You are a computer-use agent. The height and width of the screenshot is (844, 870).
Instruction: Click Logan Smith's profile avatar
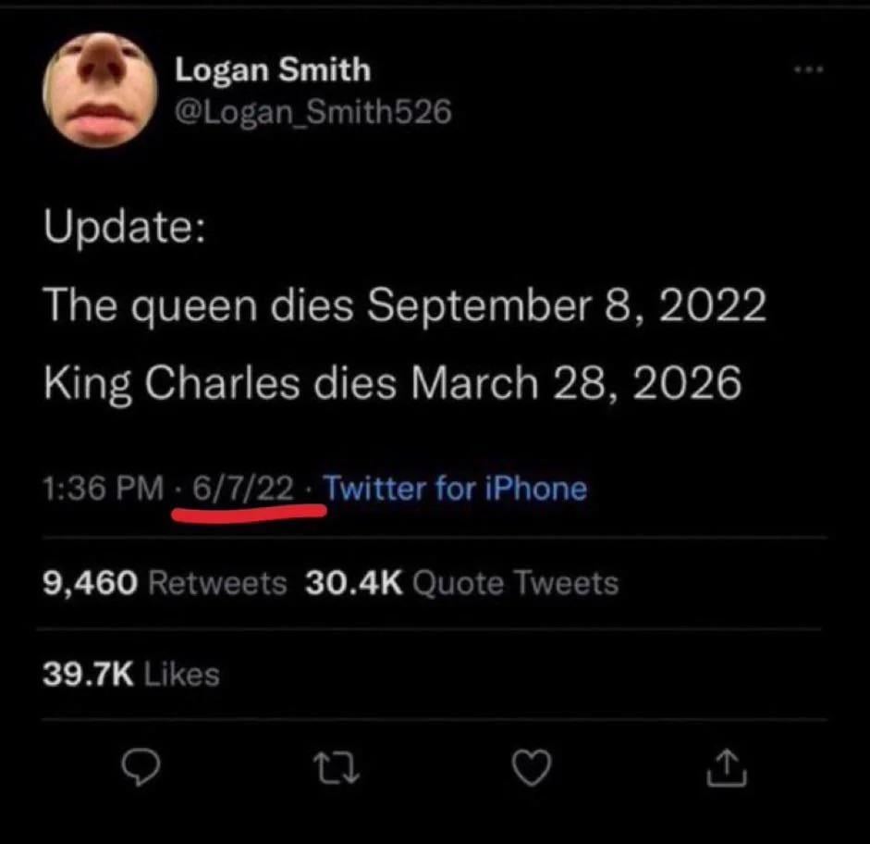tap(99, 90)
